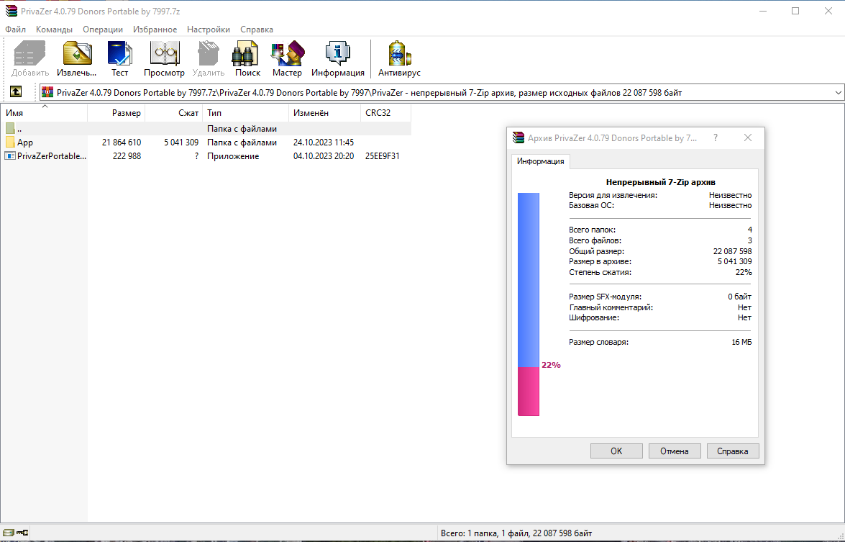
Task: Expand the archive path dropdown arrow
Action: tap(838, 93)
